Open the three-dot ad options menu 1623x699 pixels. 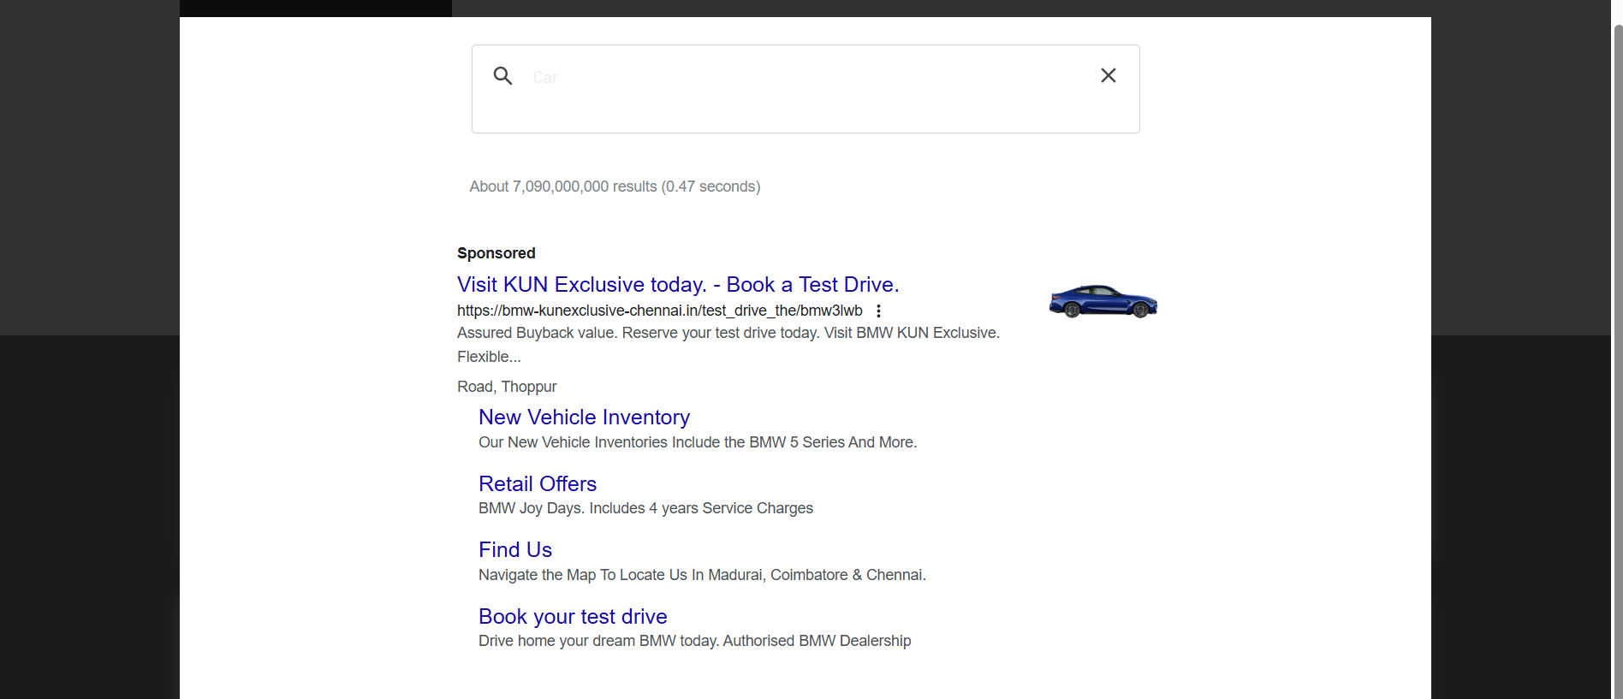tap(878, 311)
